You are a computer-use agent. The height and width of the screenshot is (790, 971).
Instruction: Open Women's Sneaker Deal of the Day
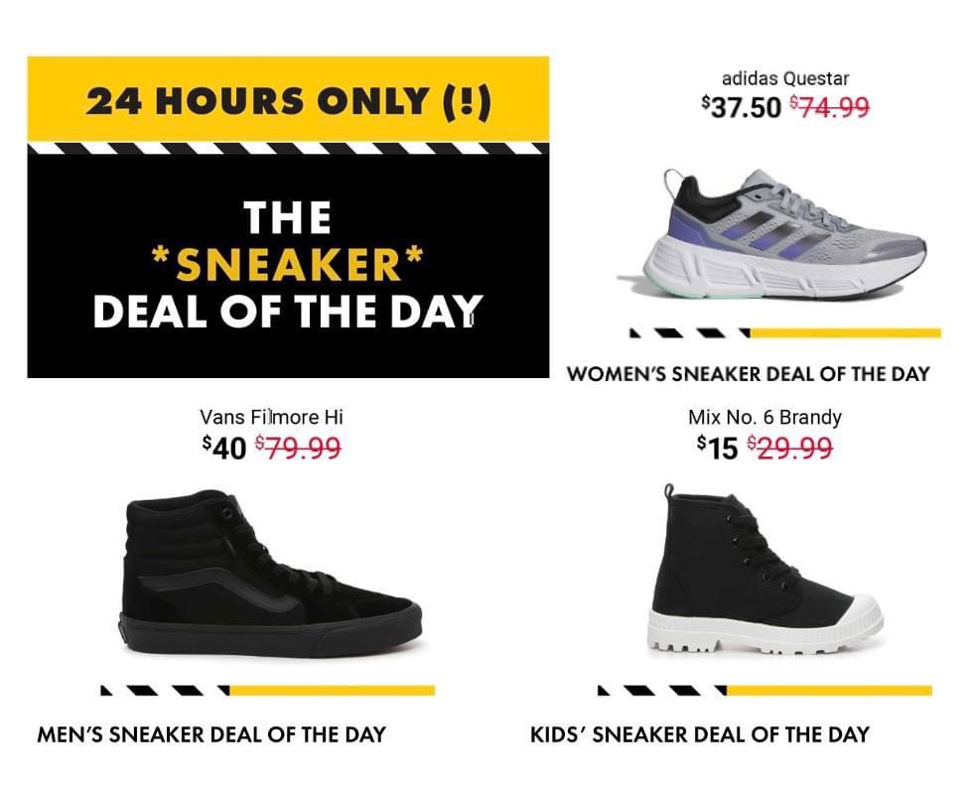[x=748, y=374]
